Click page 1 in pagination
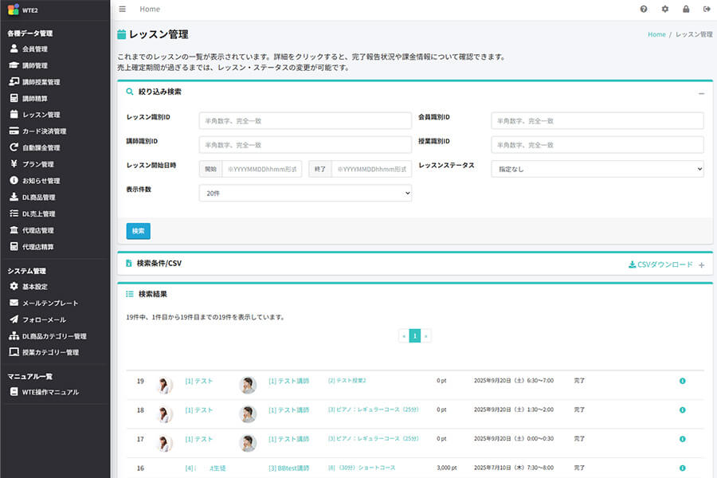Screen dimensions: 717x478 414,336
